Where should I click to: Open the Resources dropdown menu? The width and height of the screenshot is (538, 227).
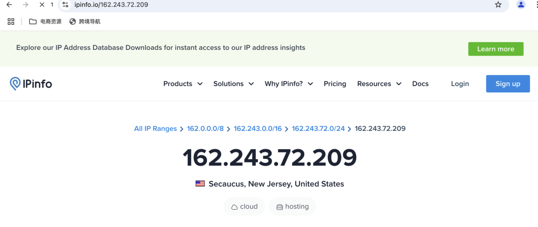pyautogui.click(x=379, y=84)
